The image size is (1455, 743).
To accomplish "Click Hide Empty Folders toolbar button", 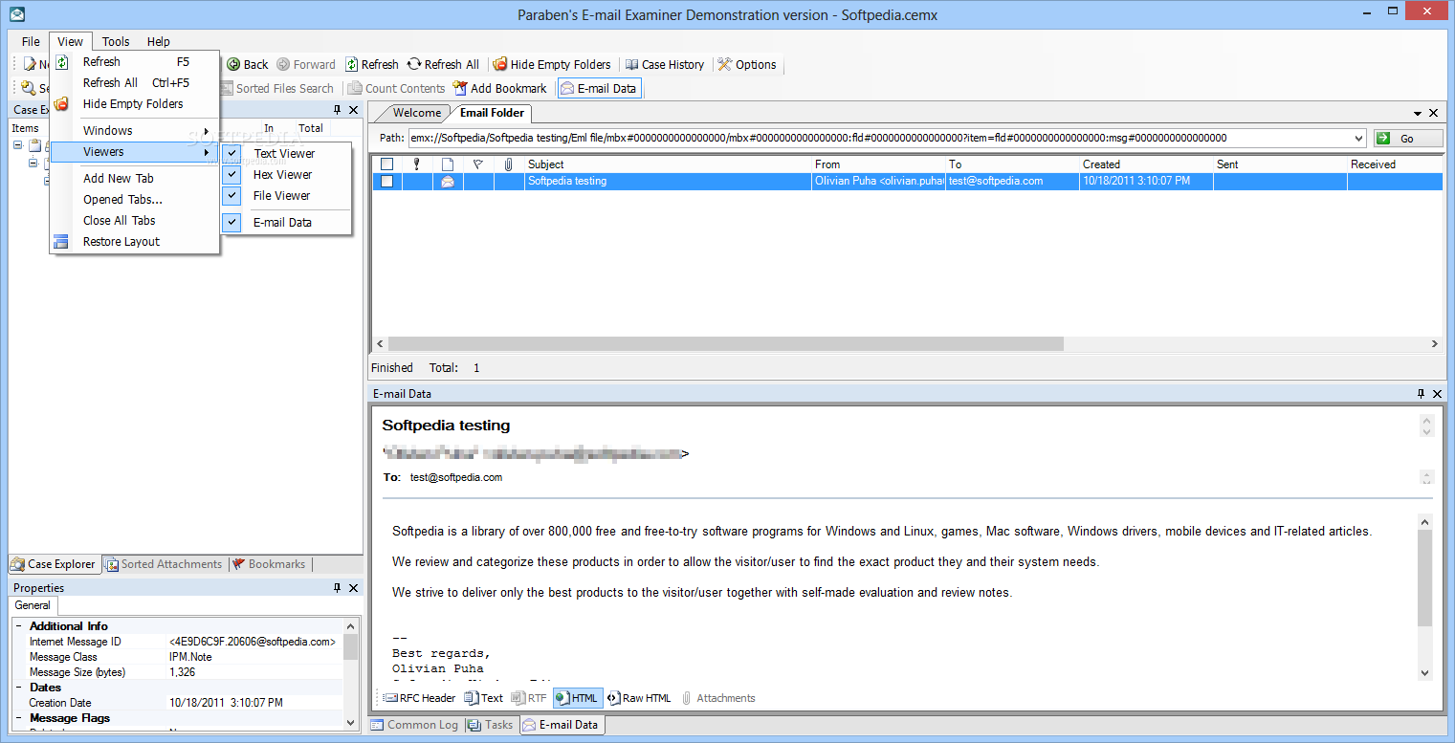I will click(x=552, y=64).
